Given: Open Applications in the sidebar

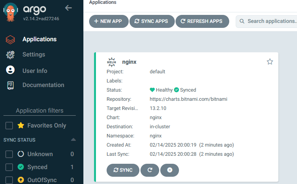Looking at the screenshot, I should pyautogui.click(x=39, y=39).
